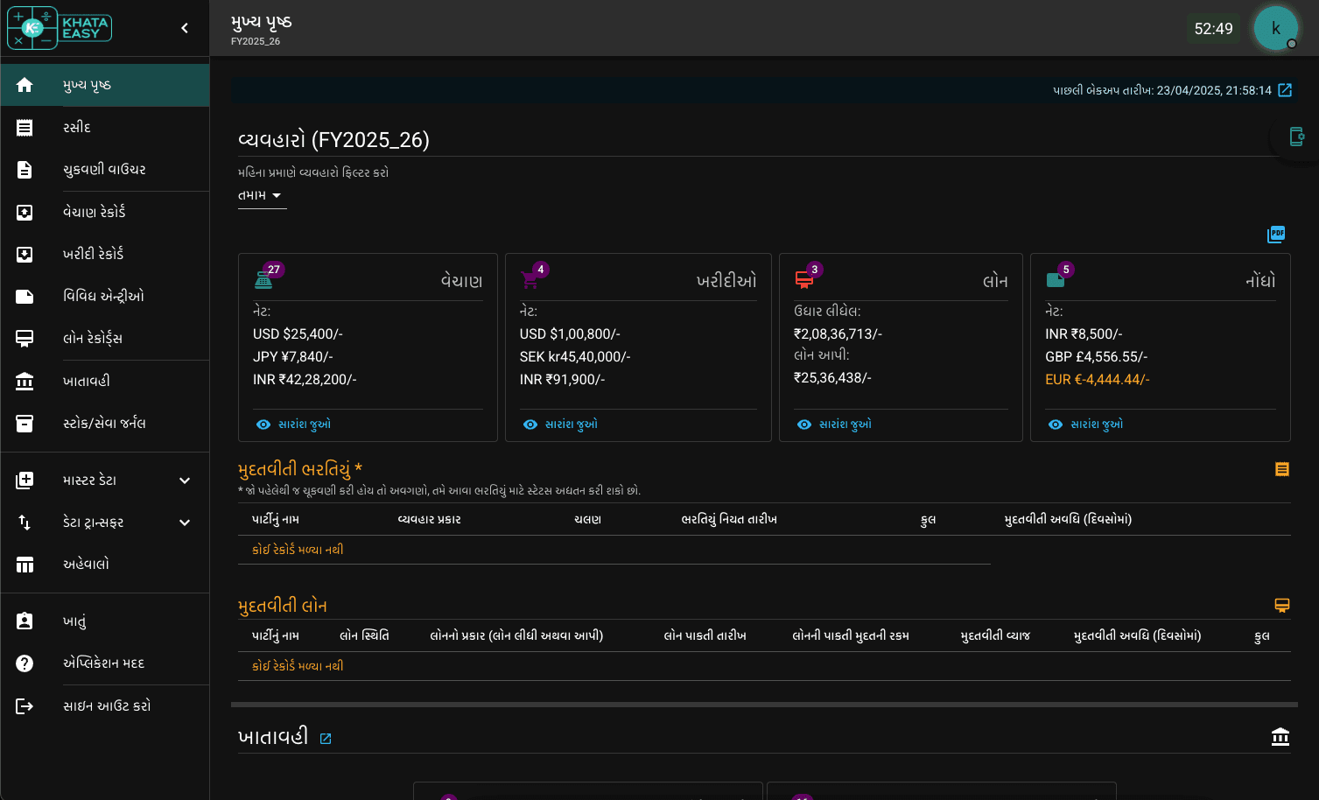1319x800 pixels.
Task: Click the મુદતવીતી ભરતિયું list icon
Action: (1282, 469)
